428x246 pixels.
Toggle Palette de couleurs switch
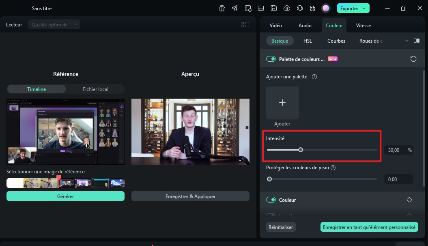point(271,59)
